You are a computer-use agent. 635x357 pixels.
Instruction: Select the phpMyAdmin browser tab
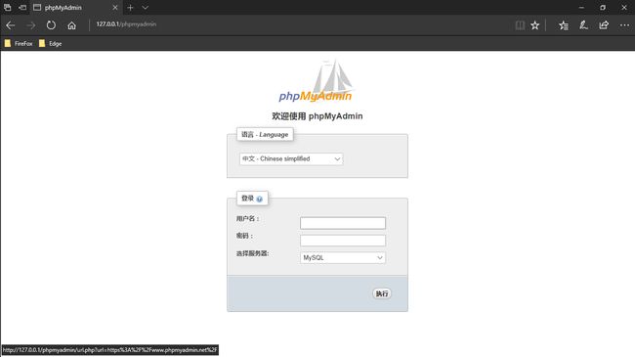76,7
